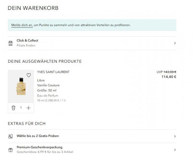The width and height of the screenshot is (194, 163).
Task: Remove the item using the trash icon
Action: click(13, 108)
